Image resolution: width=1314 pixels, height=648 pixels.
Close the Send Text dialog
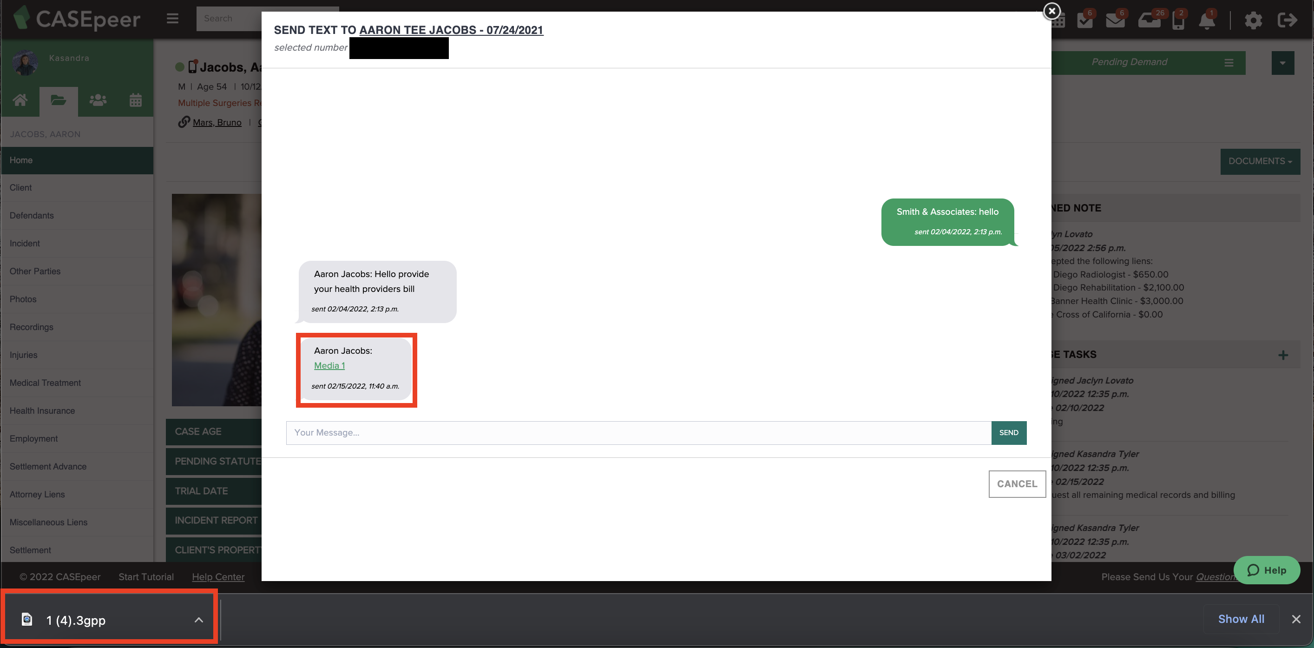point(1051,11)
